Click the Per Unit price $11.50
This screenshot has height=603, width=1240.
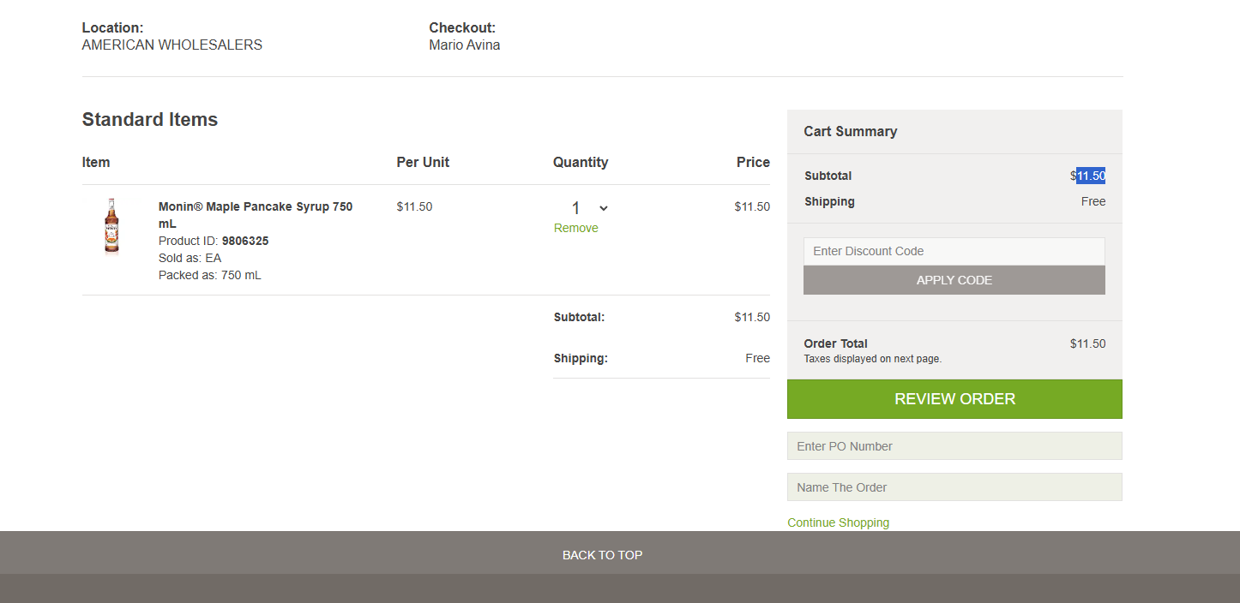pyautogui.click(x=414, y=206)
